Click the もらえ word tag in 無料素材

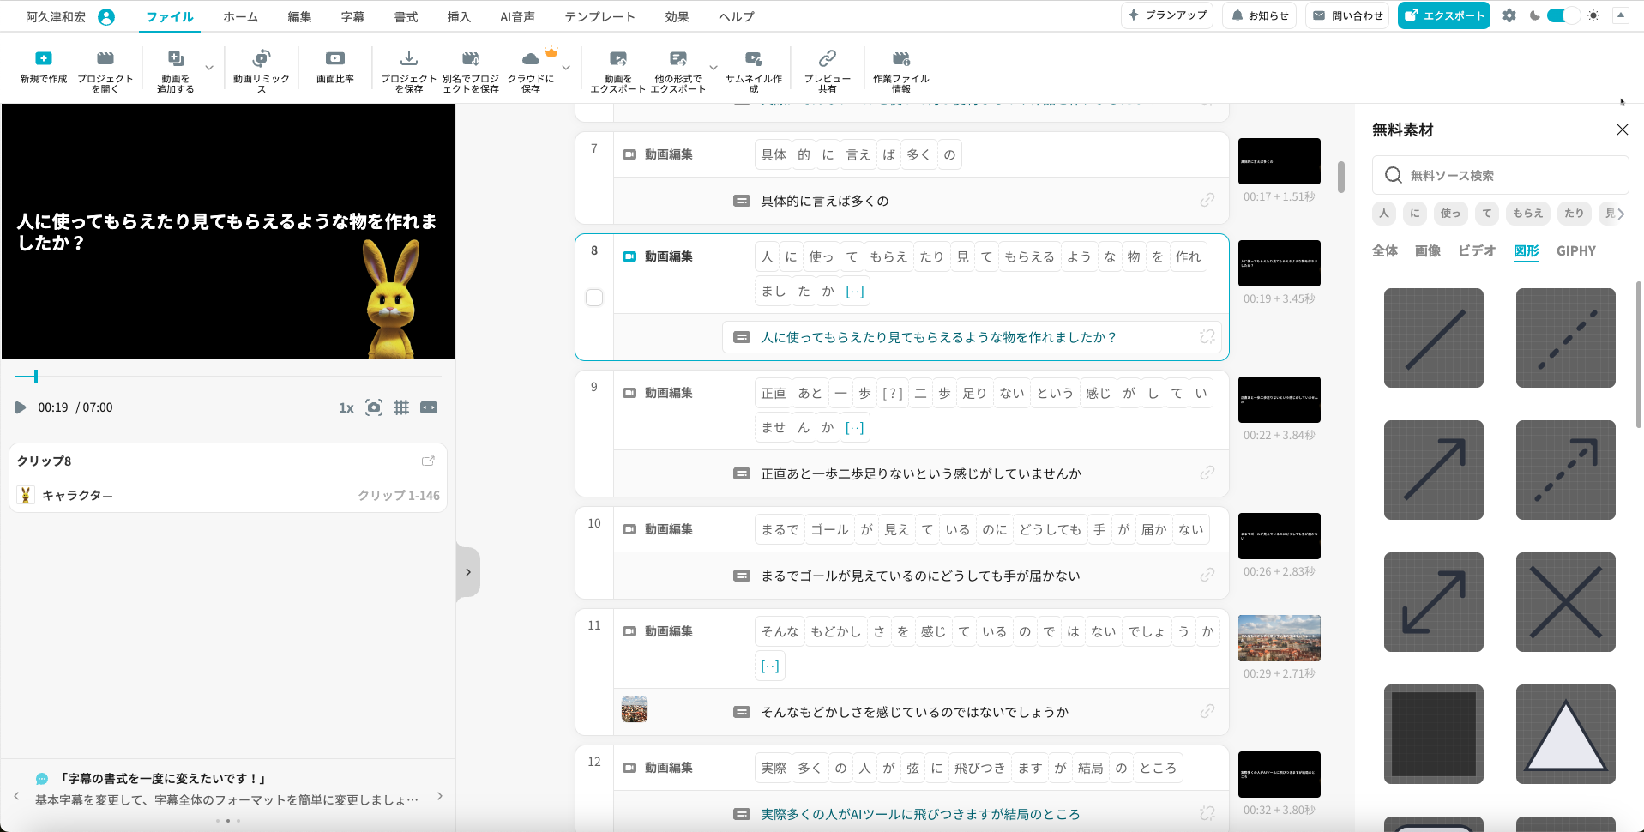[x=1527, y=214]
